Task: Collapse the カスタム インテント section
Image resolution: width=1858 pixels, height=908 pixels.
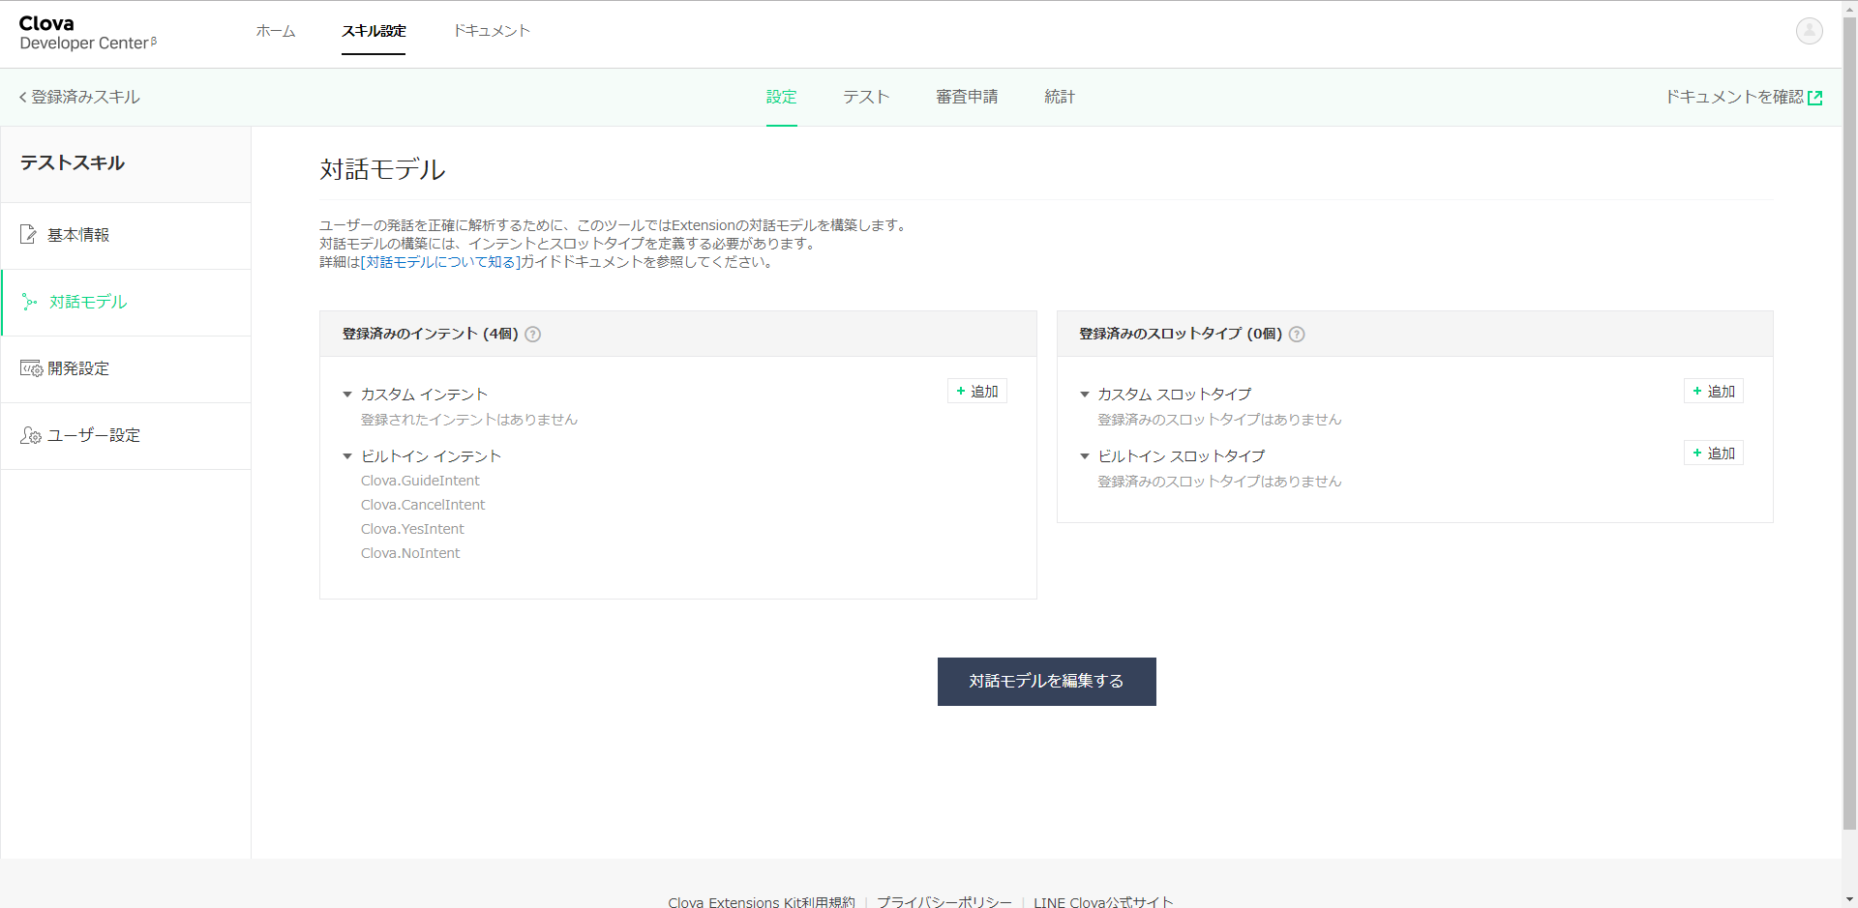Action: tap(347, 395)
